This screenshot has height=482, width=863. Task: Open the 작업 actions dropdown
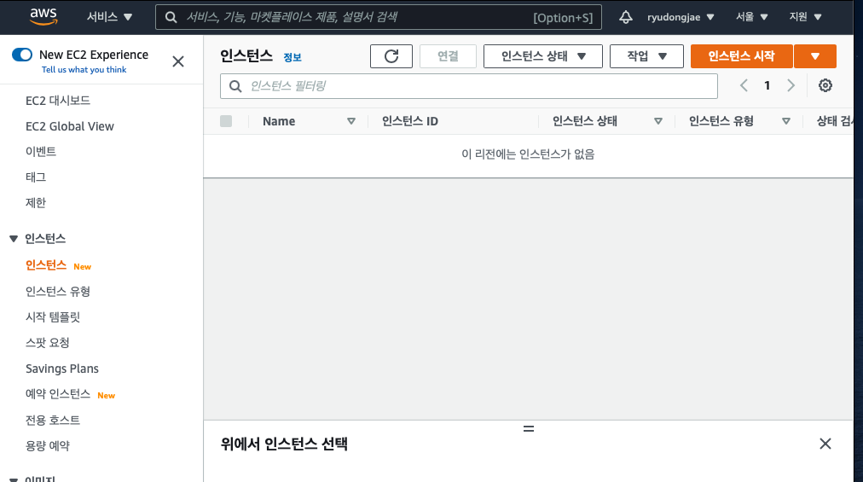pos(646,56)
